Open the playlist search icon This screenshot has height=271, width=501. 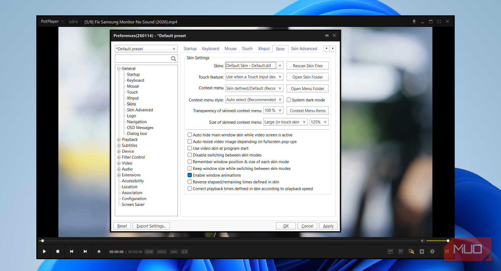[x=411, y=251]
